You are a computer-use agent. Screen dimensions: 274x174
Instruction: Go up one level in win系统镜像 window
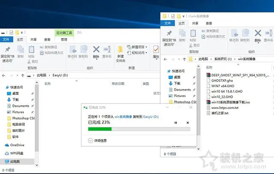tap(184, 59)
